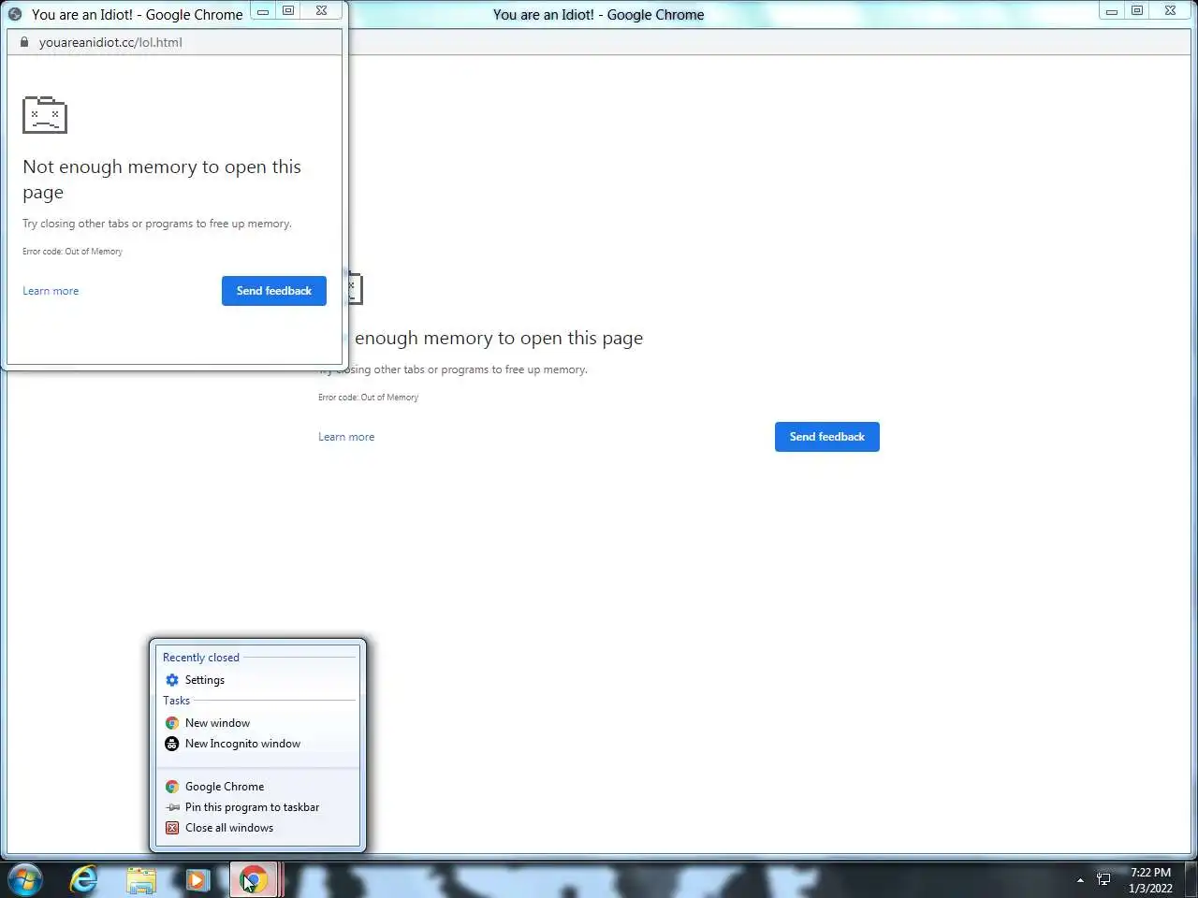
Task: Open Windows Explorer folder taskbar icon
Action: click(141, 880)
